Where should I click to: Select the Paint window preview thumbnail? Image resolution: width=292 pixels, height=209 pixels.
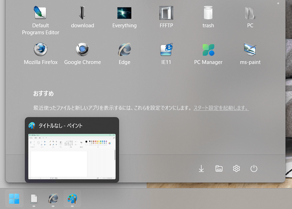(x=72, y=157)
